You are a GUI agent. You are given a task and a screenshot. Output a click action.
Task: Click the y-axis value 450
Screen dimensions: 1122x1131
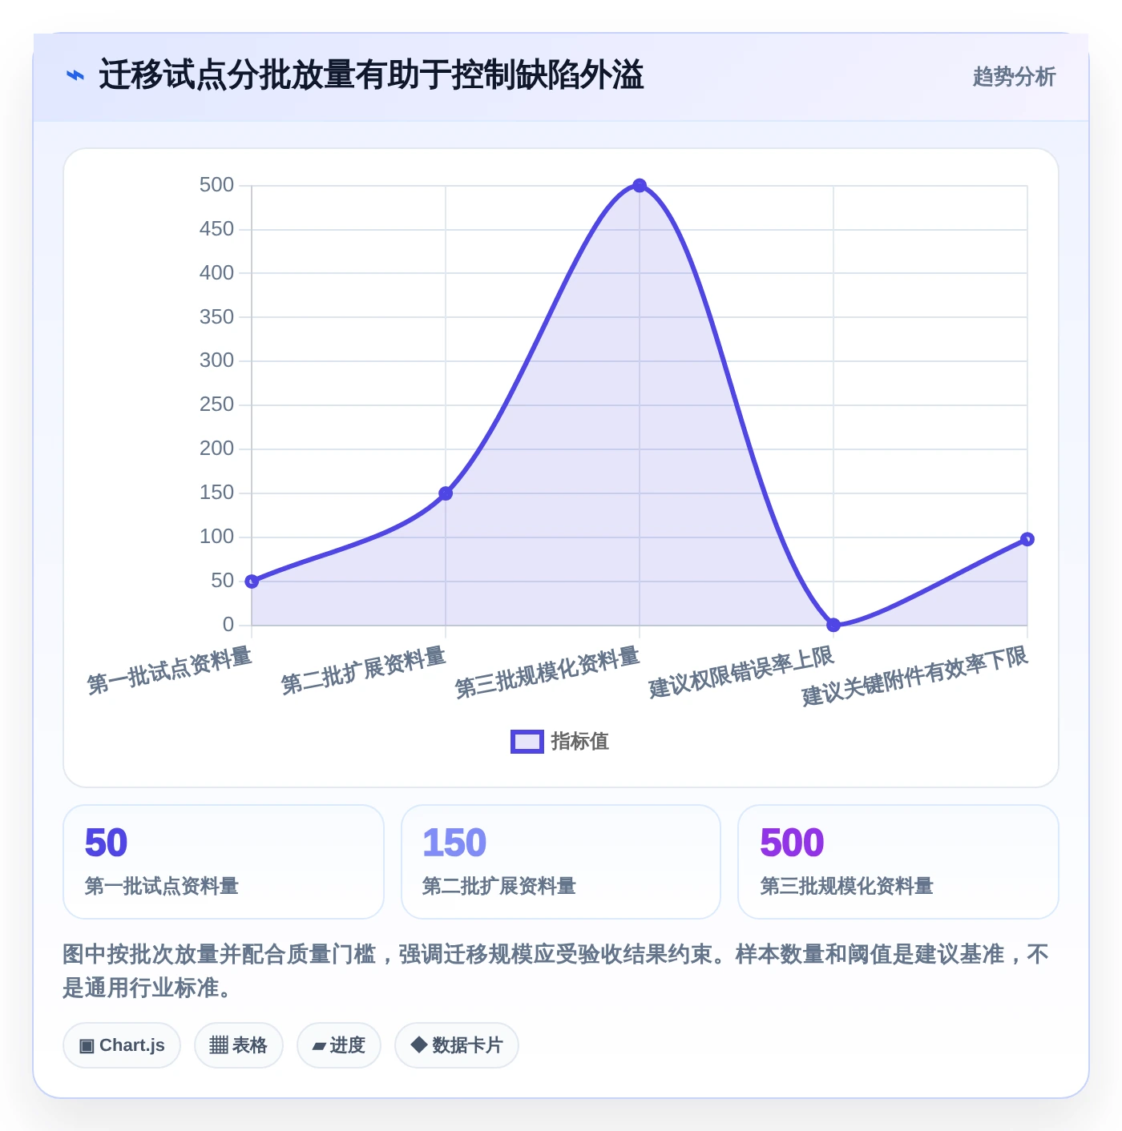216,229
